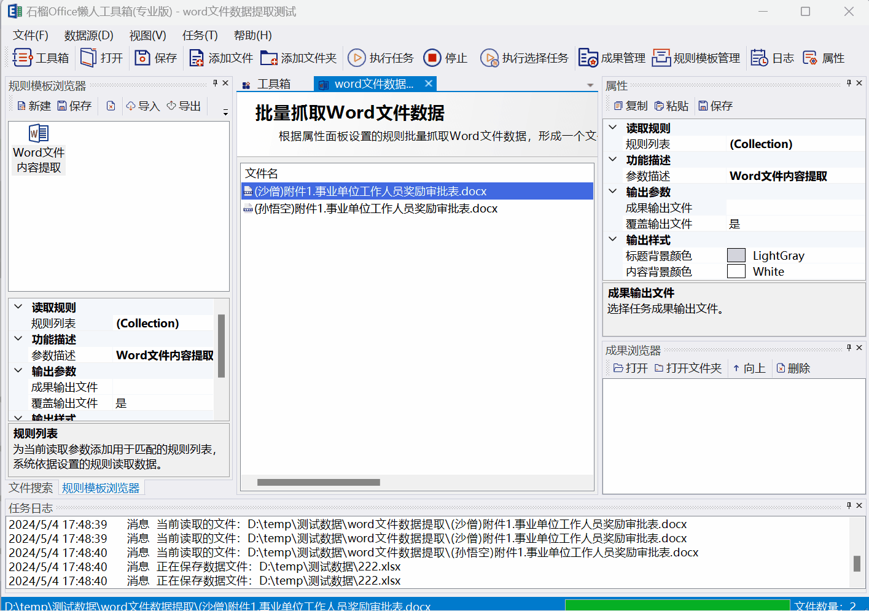
Task: Open the 文件(F) menu
Action: 31,36
